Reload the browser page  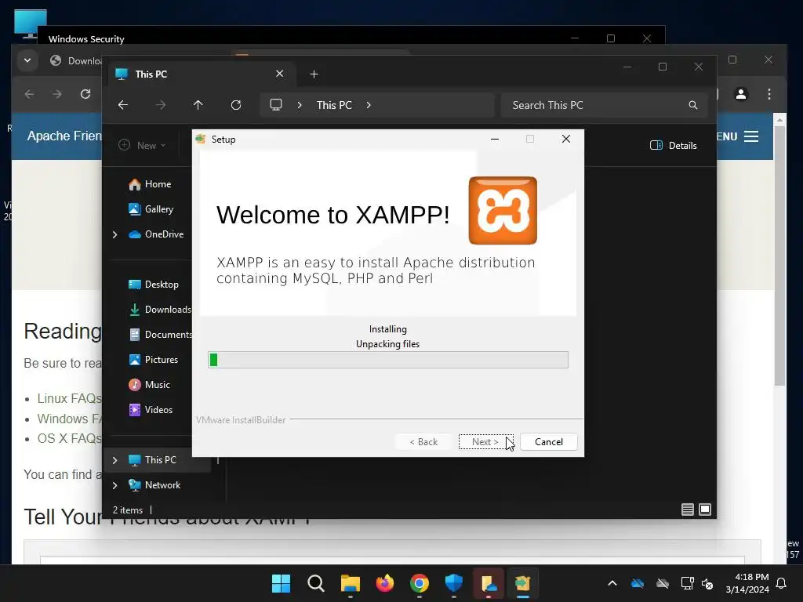coord(85,94)
